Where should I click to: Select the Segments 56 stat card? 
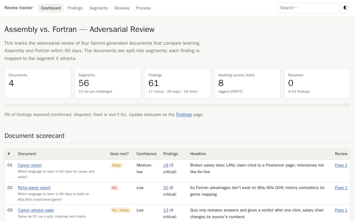click(x=108, y=83)
